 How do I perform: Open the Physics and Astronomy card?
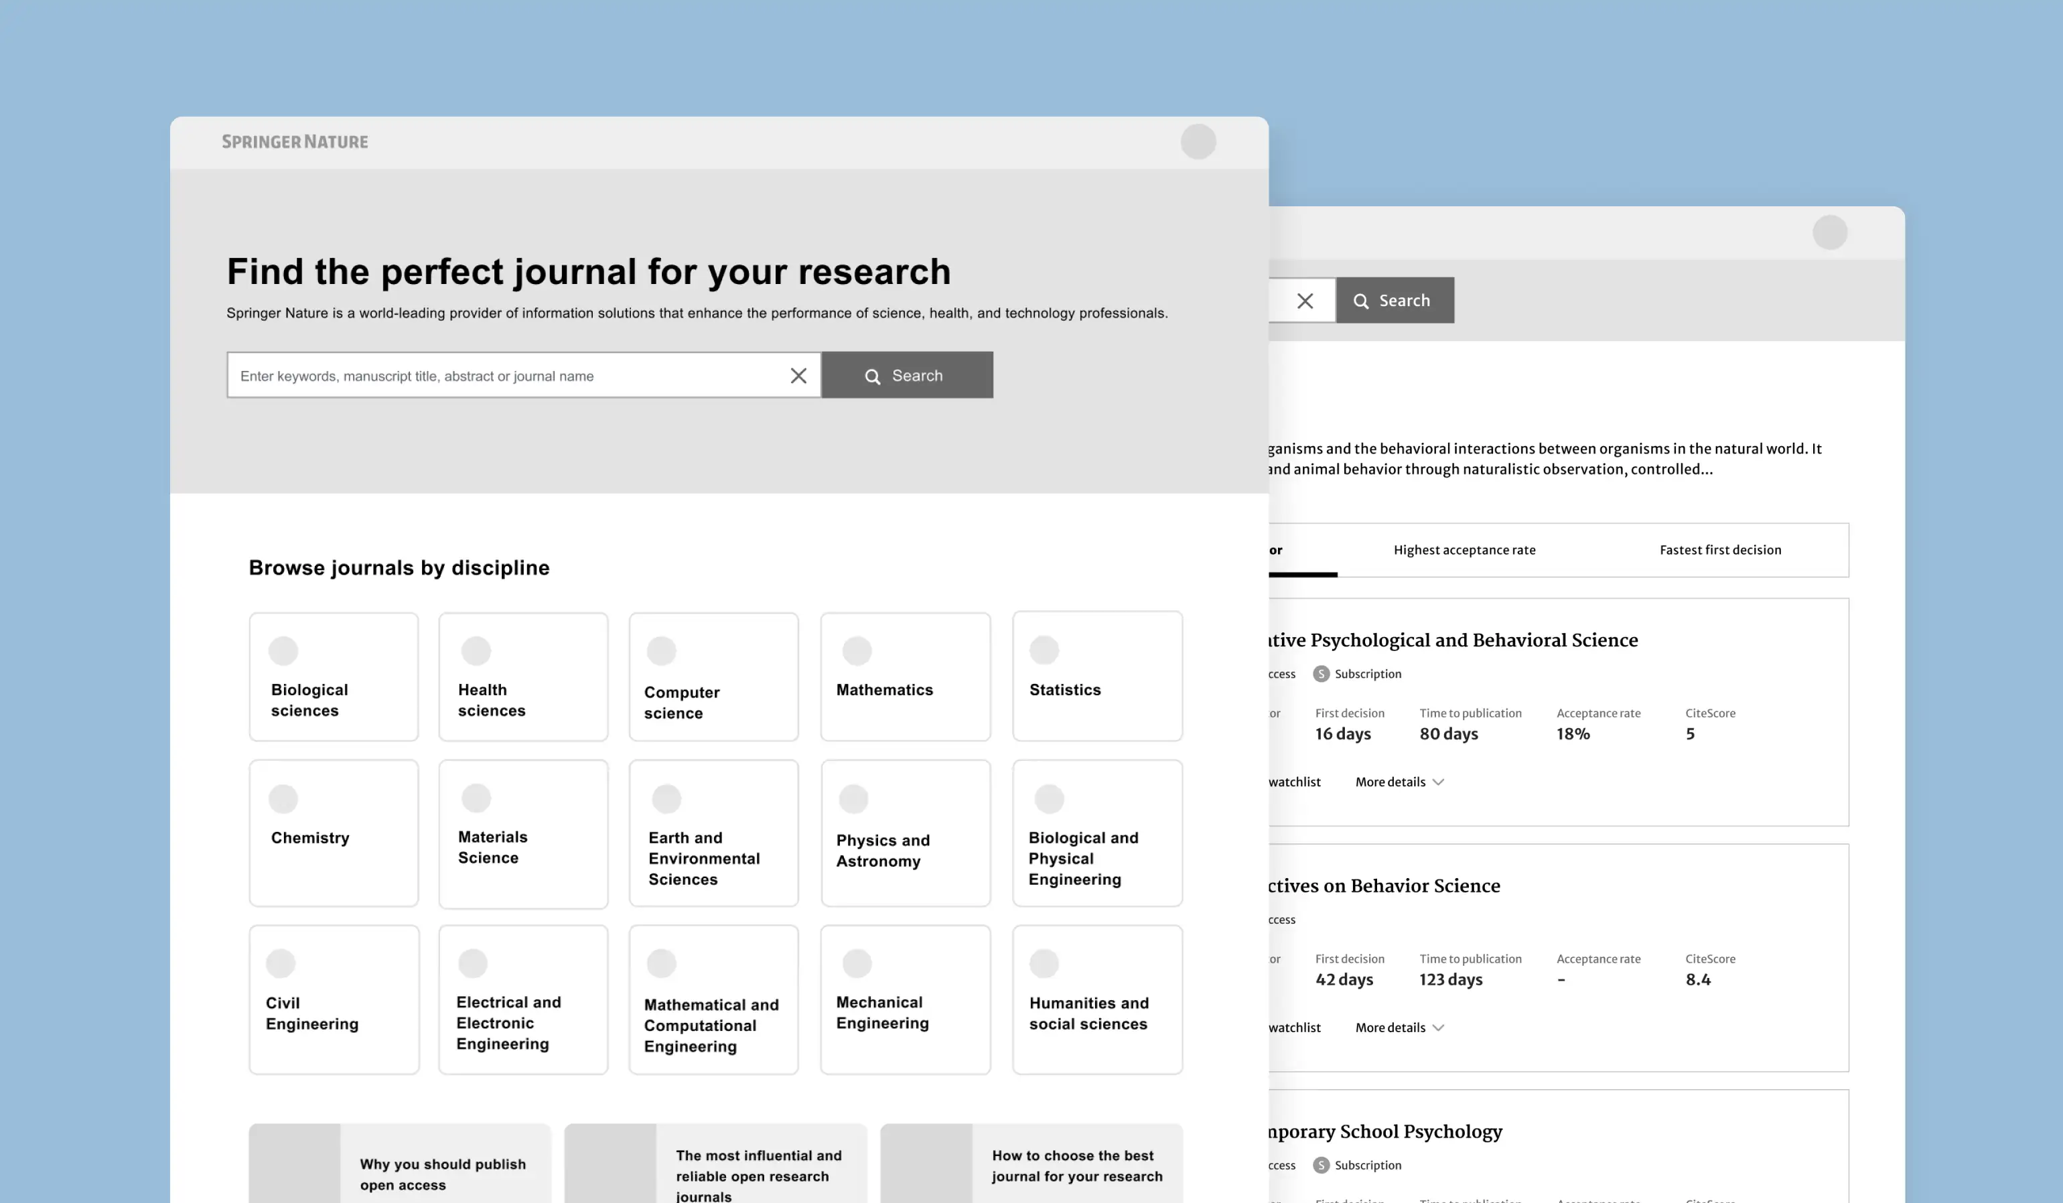click(x=906, y=834)
